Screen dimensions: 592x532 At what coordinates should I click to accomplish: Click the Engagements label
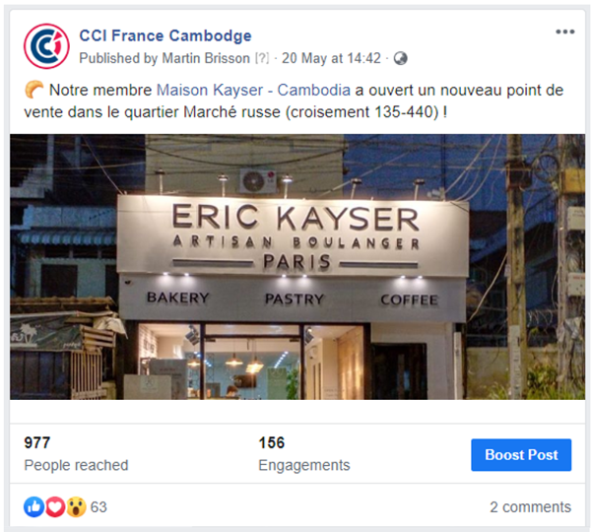pos(304,465)
